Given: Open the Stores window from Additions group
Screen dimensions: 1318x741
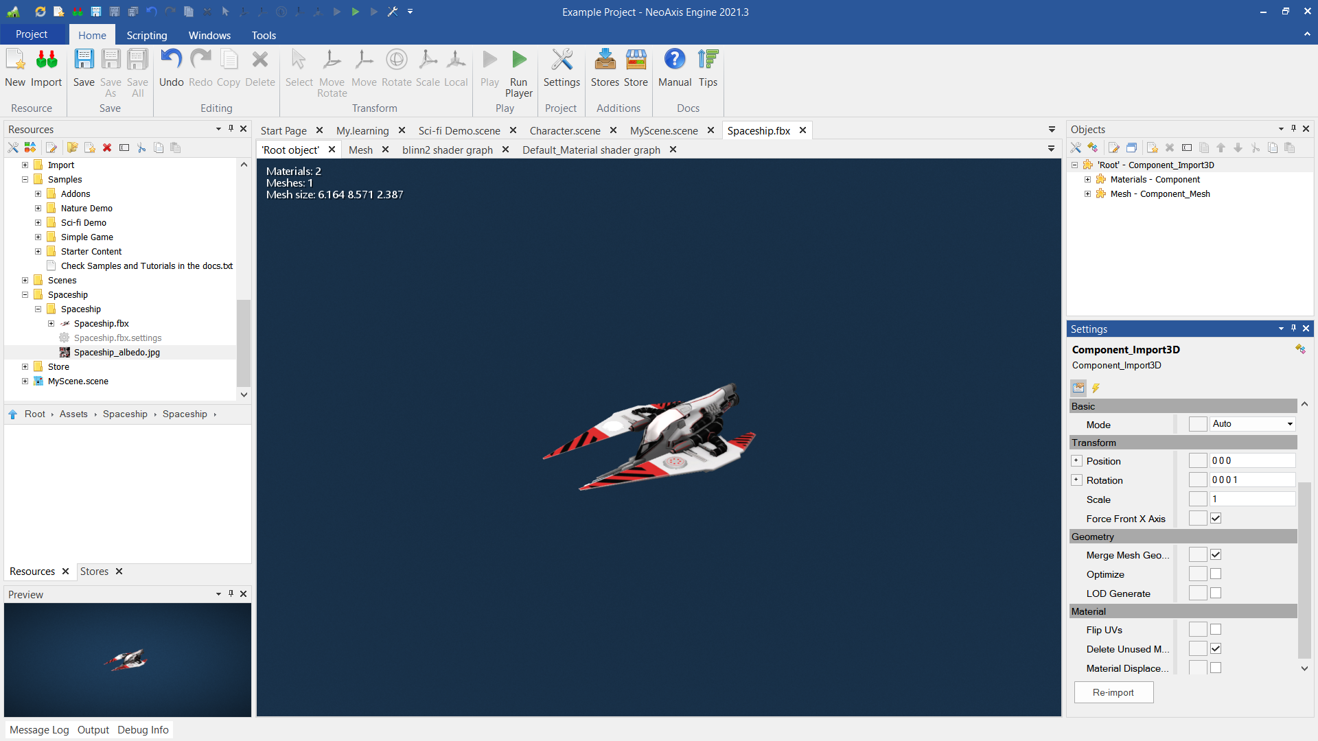Looking at the screenshot, I should [605, 69].
